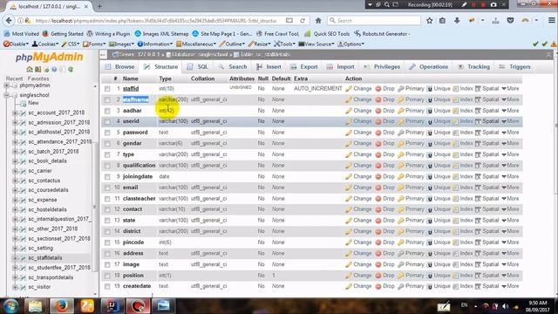Expand the sc_book_details table node

[x=15, y=161]
